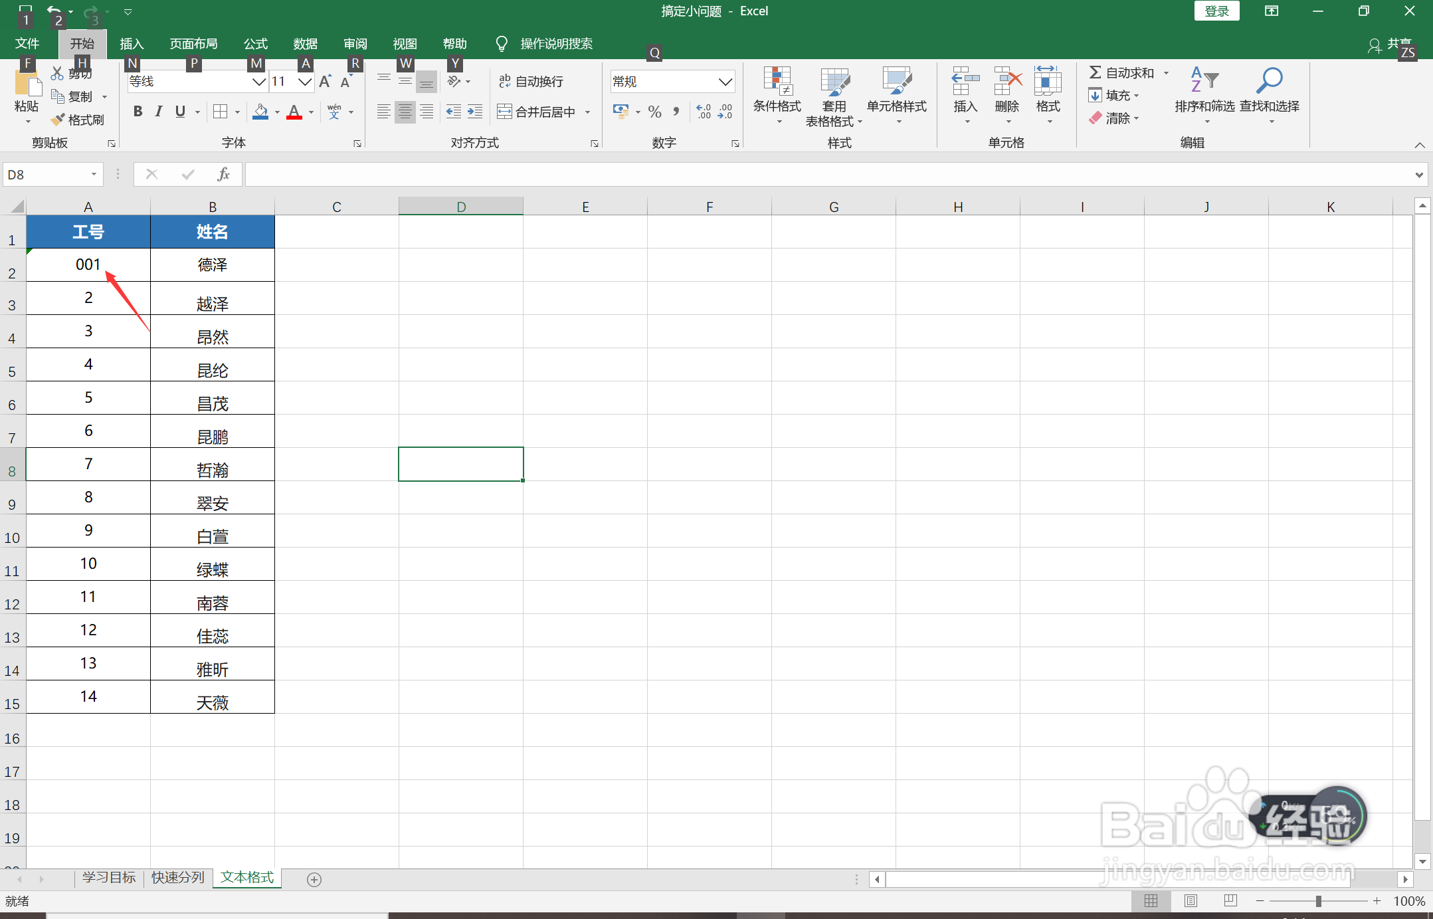1433x919 pixels.
Task: Collapse the ribbon
Action: [1420, 144]
